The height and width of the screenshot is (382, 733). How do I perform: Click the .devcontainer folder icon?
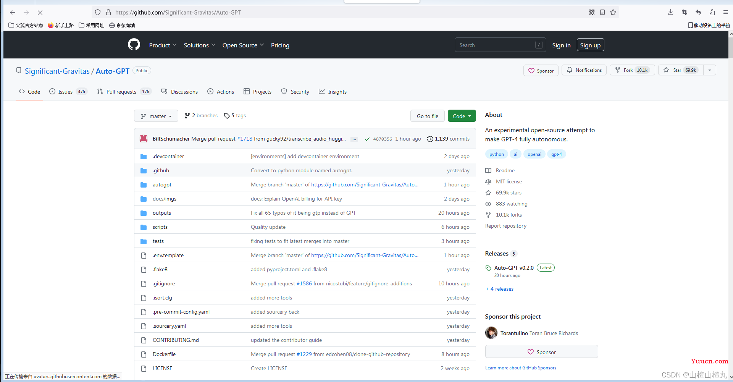pyautogui.click(x=144, y=156)
